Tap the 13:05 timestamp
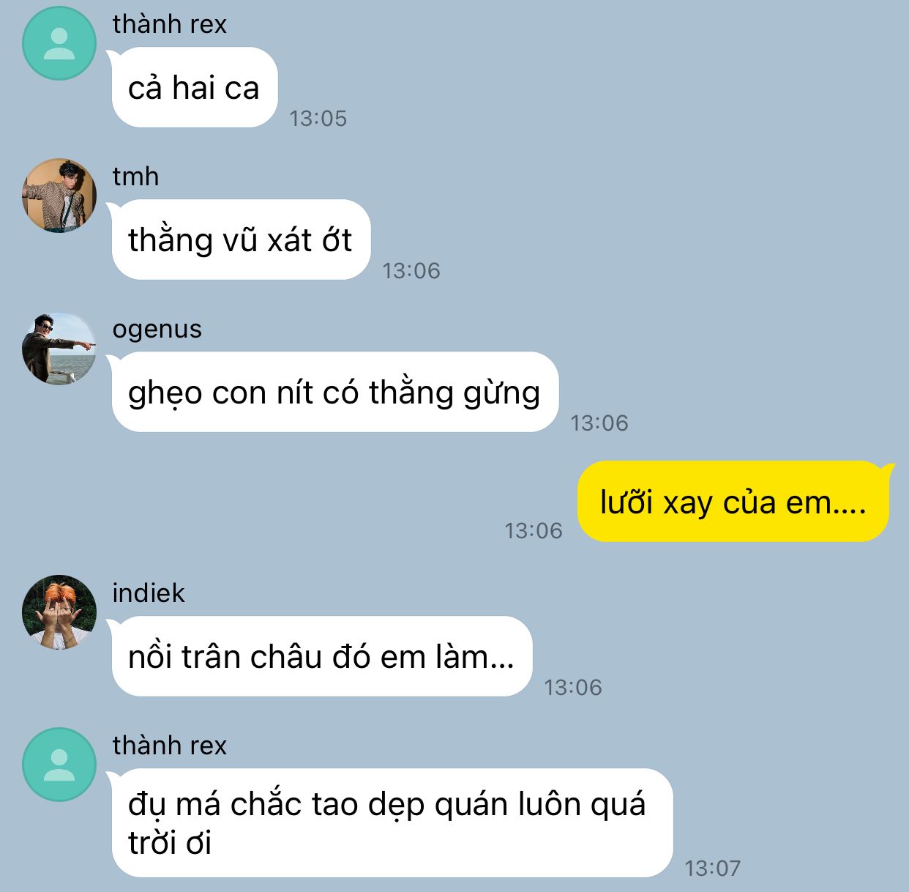 pyautogui.click(x=318, y=118)
